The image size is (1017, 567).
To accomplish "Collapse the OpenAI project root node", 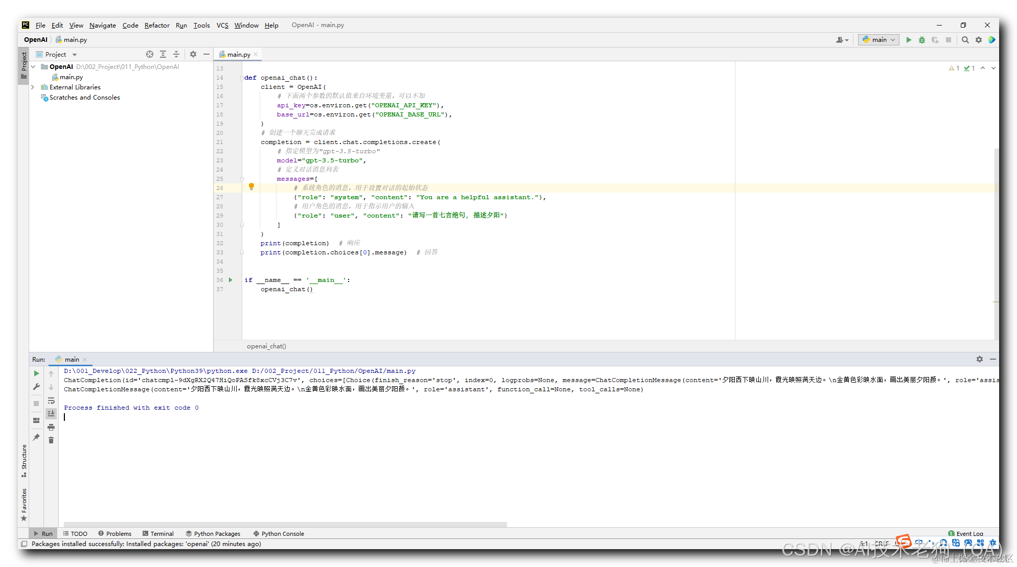I will [33, 67].
